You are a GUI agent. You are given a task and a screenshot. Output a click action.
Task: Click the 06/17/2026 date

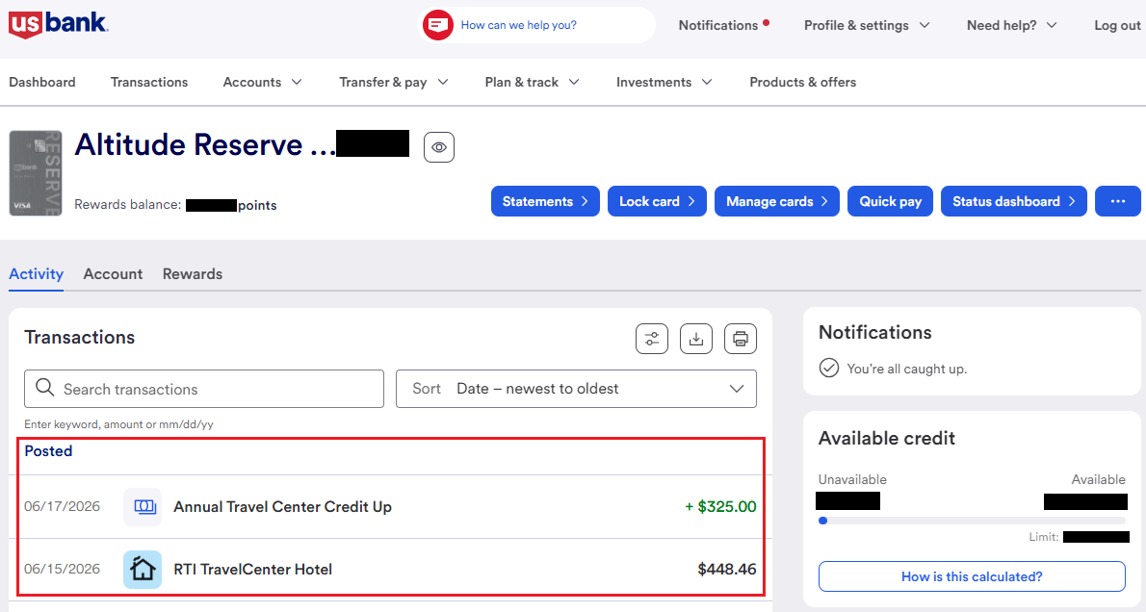point(63,507)
